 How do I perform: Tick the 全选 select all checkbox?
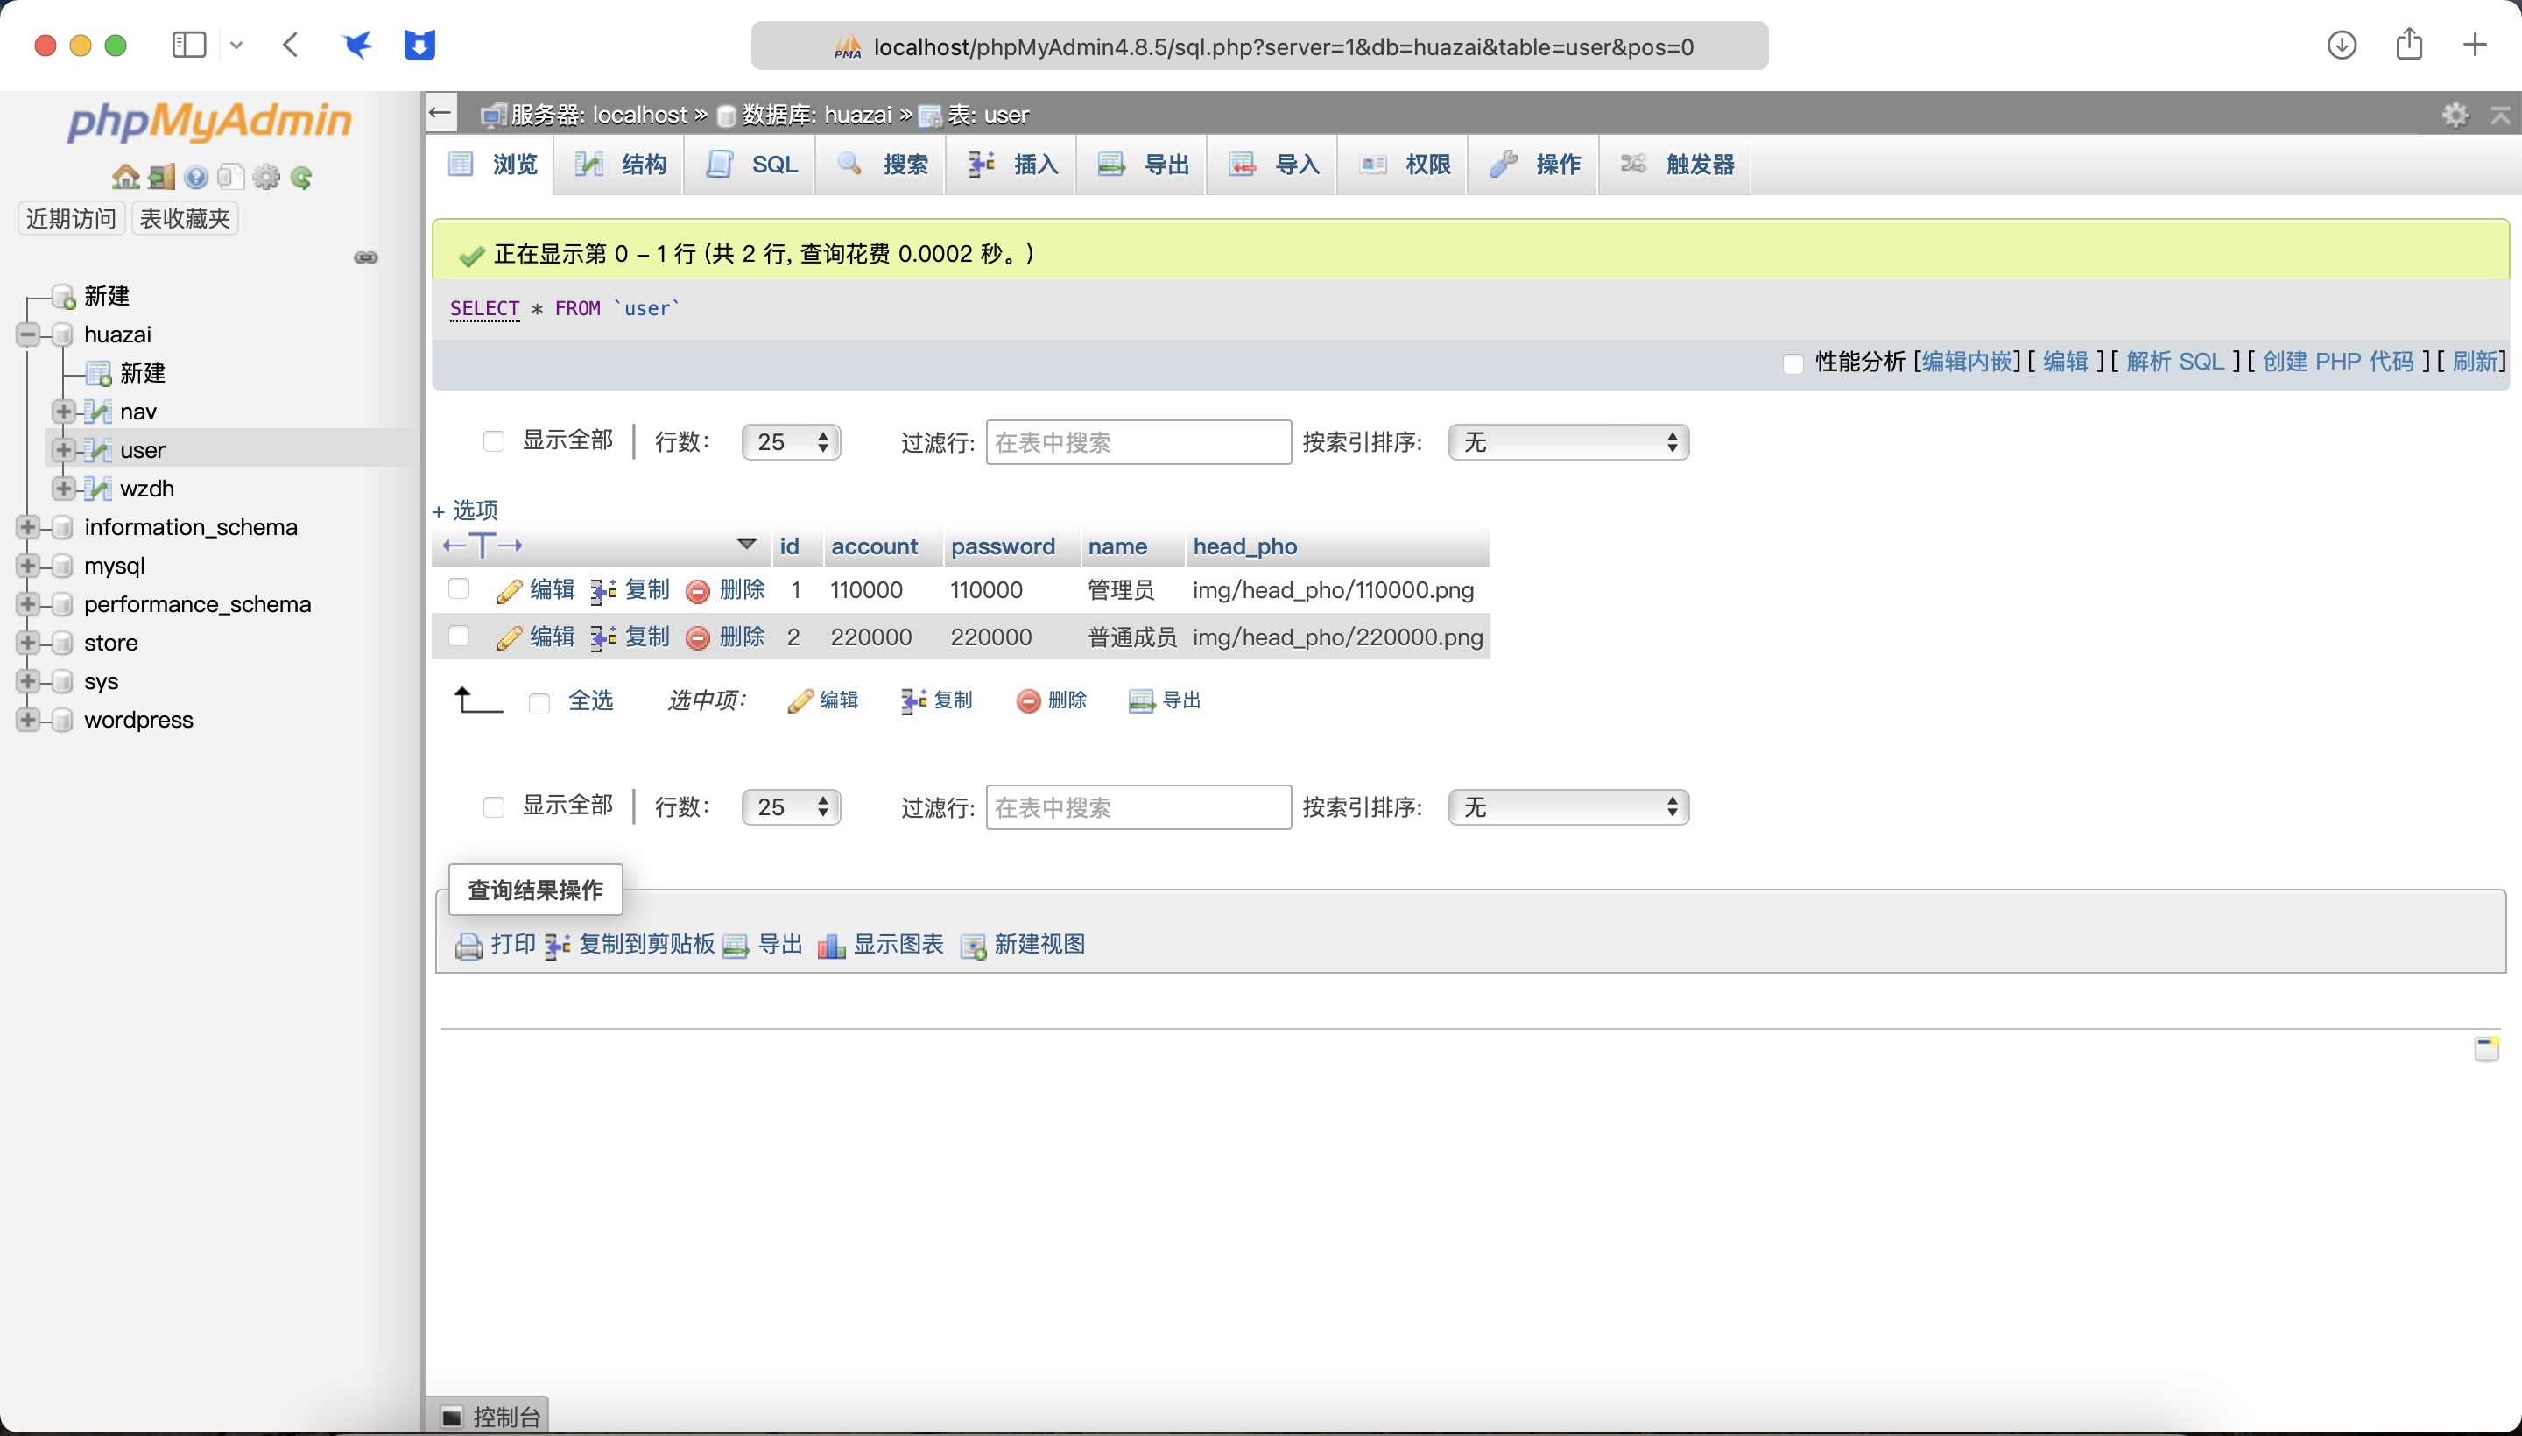pos(539,702)
